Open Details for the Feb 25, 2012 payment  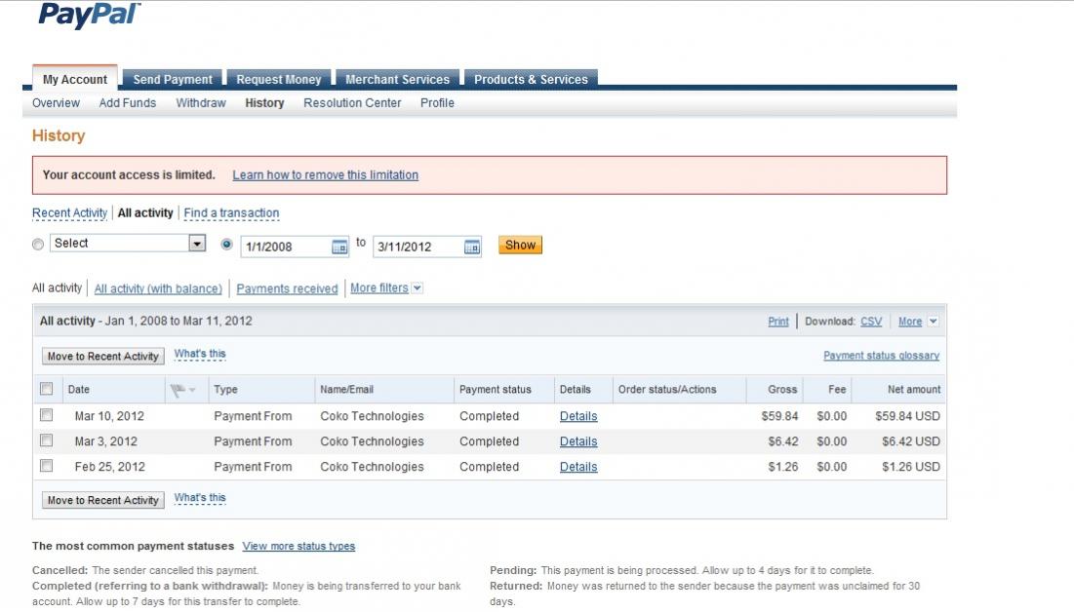click(x=578, y=466)
